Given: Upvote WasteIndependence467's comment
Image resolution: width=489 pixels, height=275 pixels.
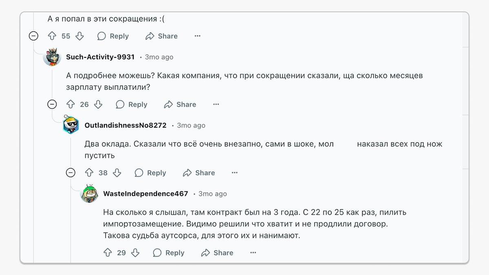Looking at the screenshot, I should 107,253.
